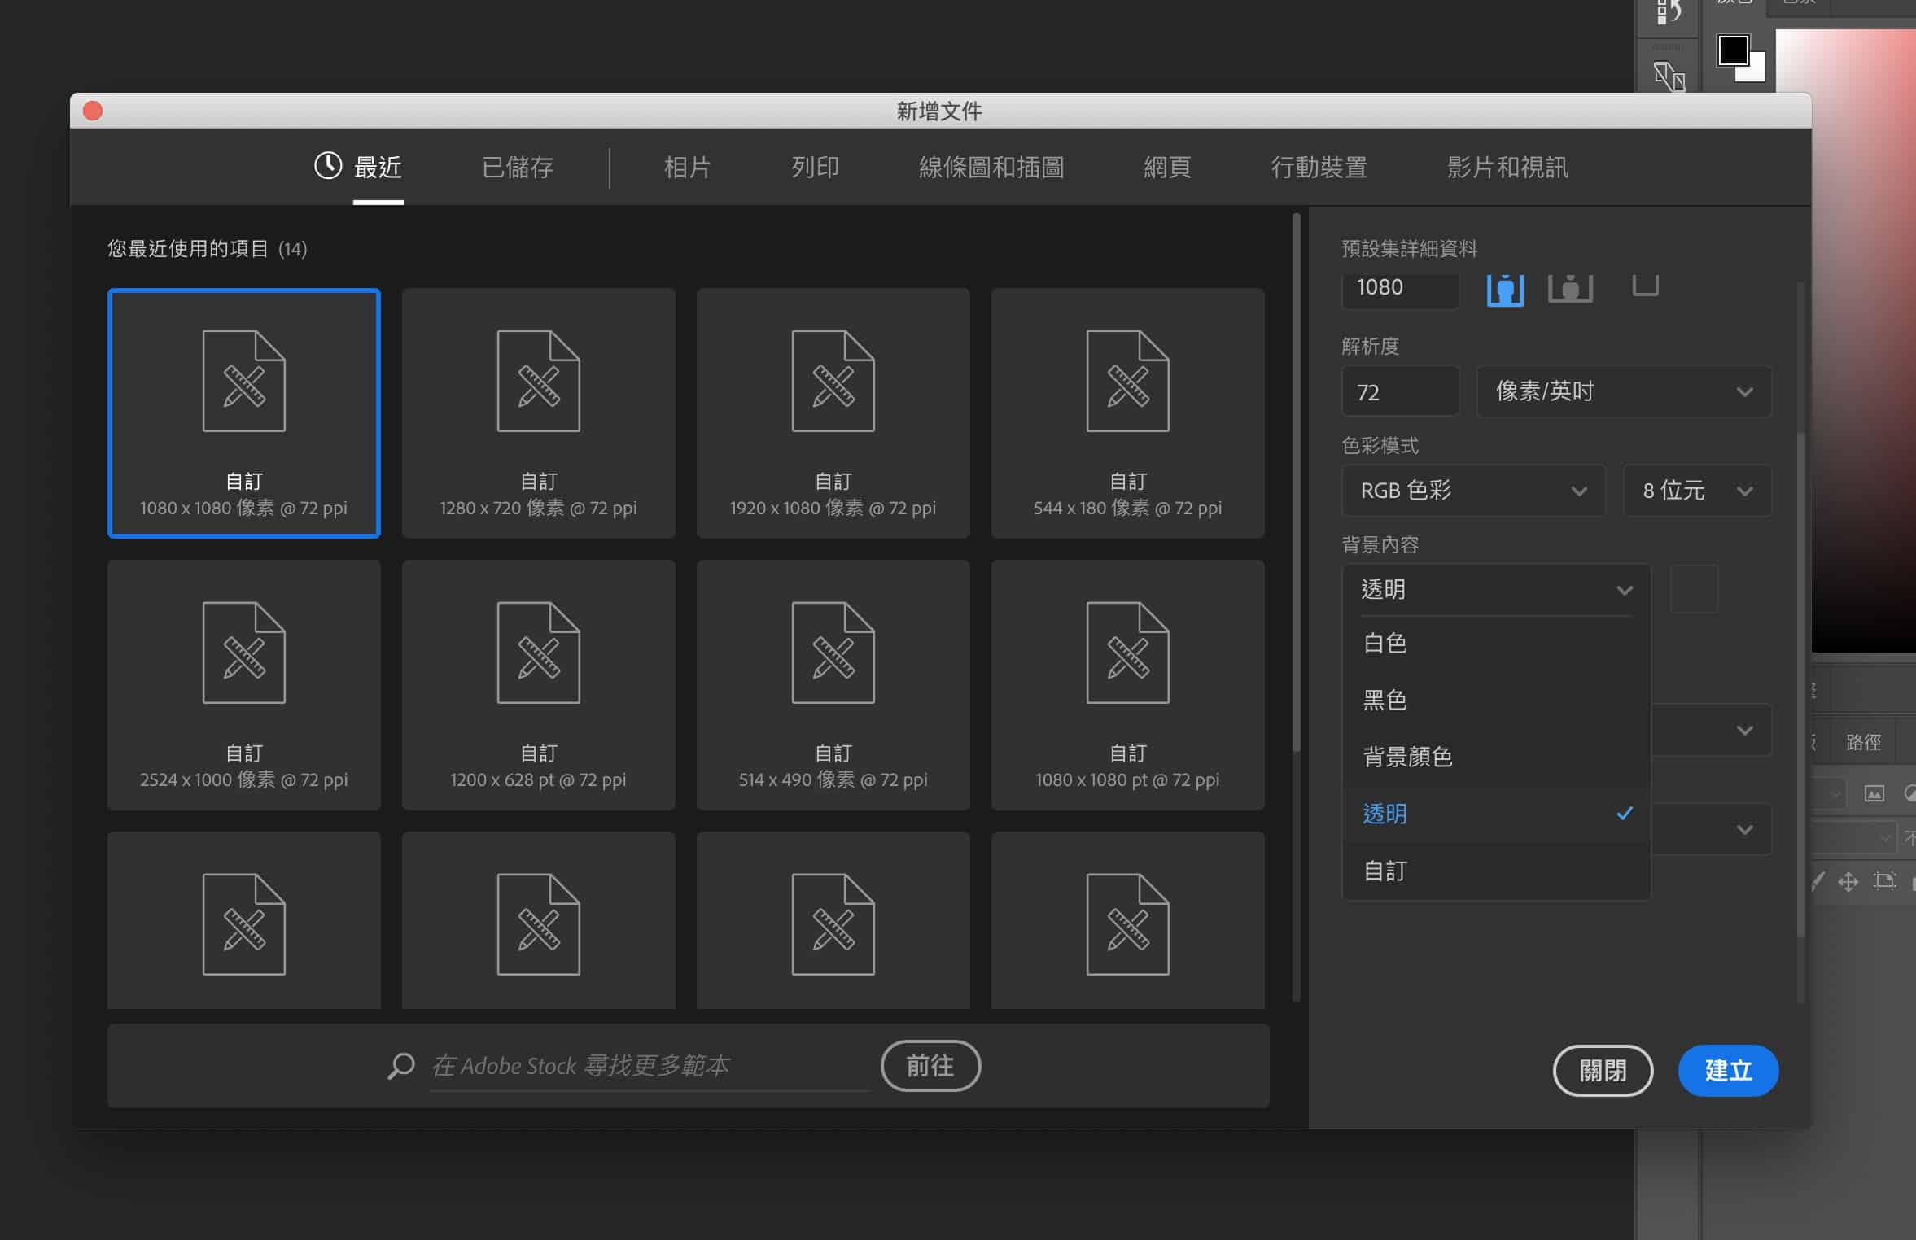
Task: Select the 1080 x 1080 像素 preset
Action: coord(244,413)
